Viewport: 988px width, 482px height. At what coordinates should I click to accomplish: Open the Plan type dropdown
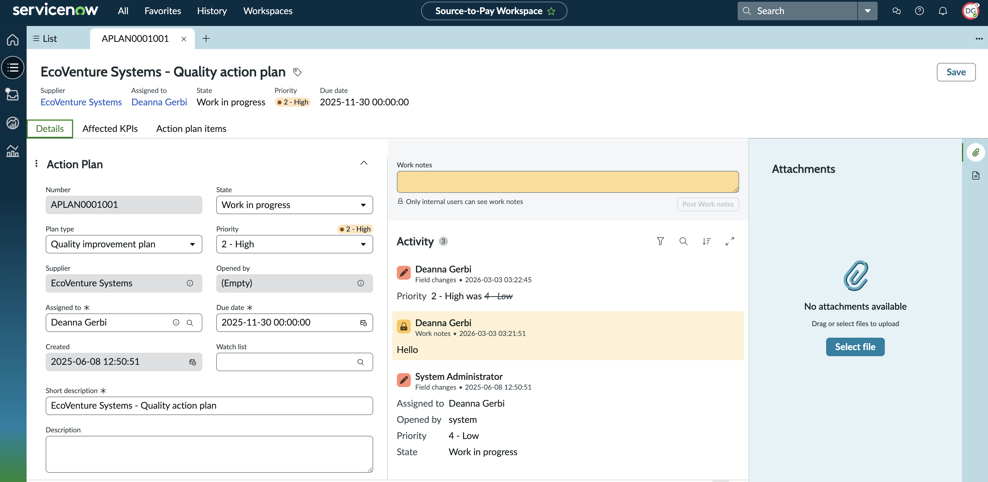tap(124, 244)
